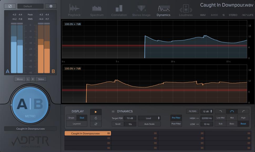Open the Correlation meter tab
The height and width of the screenshot is (152, 255).
(119, 10)
